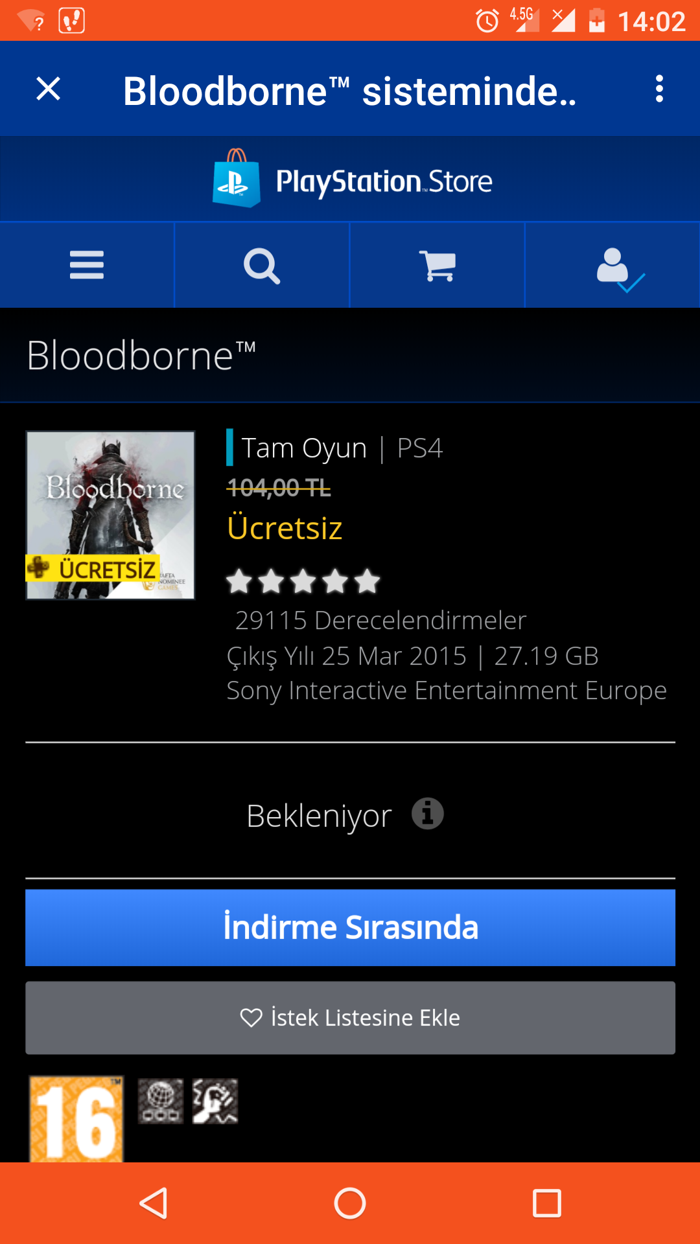Open the hamburger menu icon

click(x=87, y=265)
